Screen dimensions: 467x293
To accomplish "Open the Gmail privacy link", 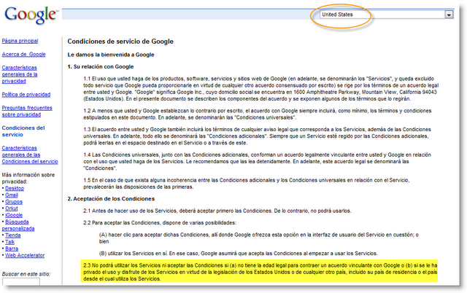I will (12, 195).
